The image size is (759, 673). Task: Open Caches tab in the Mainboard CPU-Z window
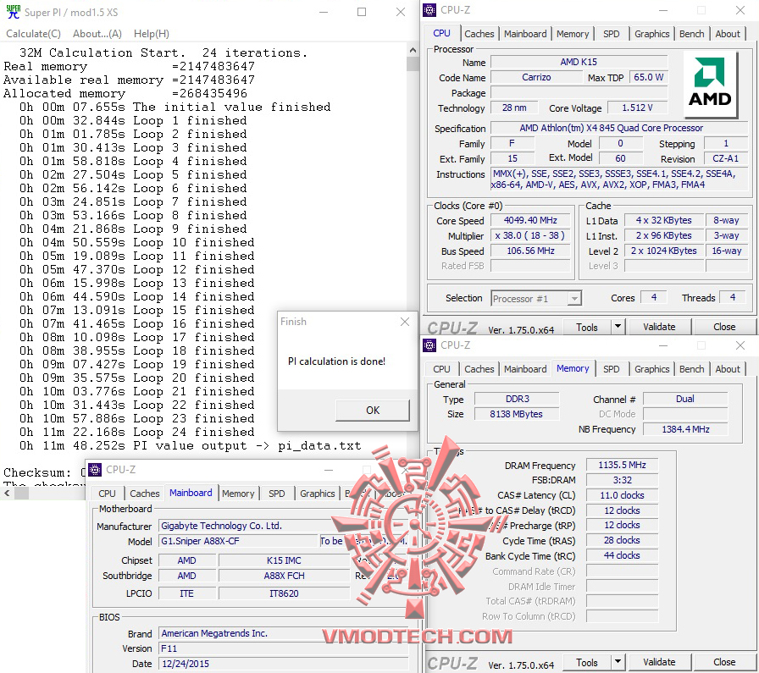144,494
